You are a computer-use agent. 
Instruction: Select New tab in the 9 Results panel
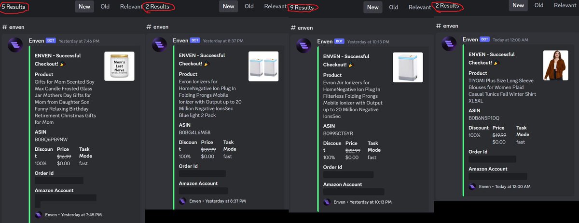click(373, 7)
